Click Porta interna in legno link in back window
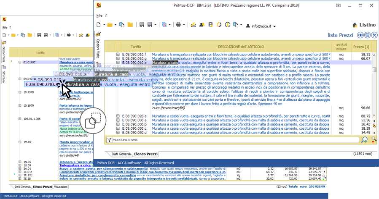This screenshot has width=379, height=199. pos(76,105)
